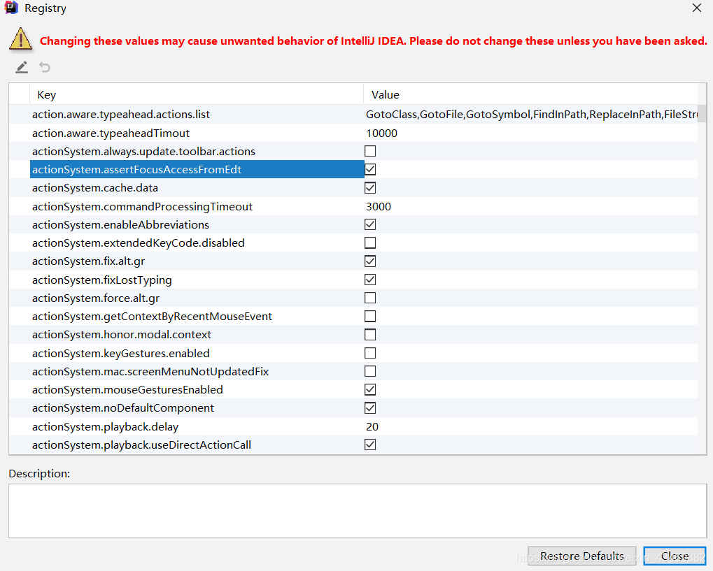The width and height of the screenshot is (713, 571).
Task: Select actionSystem.getContextByRecentMouseEvent key
Action: pos(152,316)
